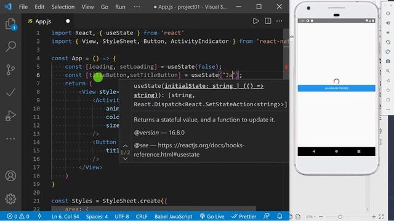The width and height of the screenshot is (394, 221).
Task: Change file encoding UTF-8
Action: (x=122, y=216)
